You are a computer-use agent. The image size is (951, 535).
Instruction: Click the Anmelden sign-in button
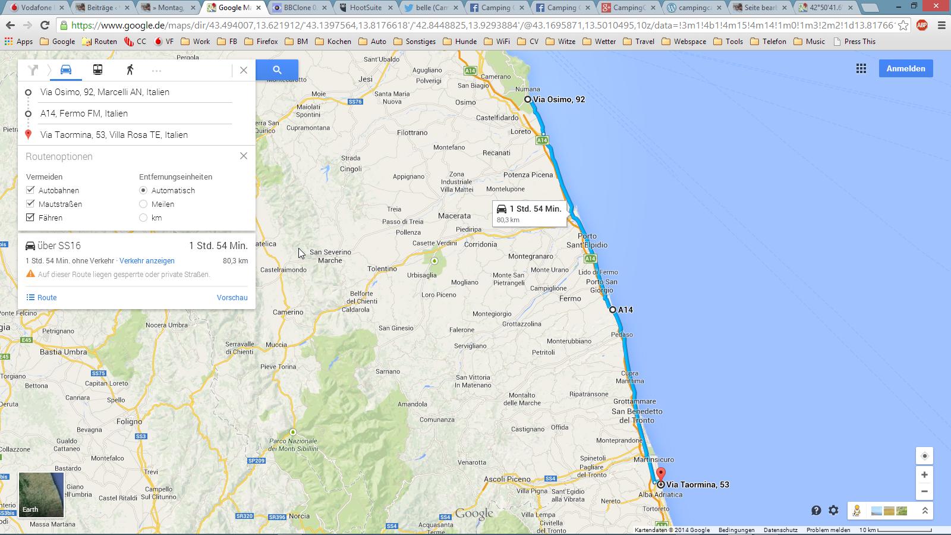905,68
